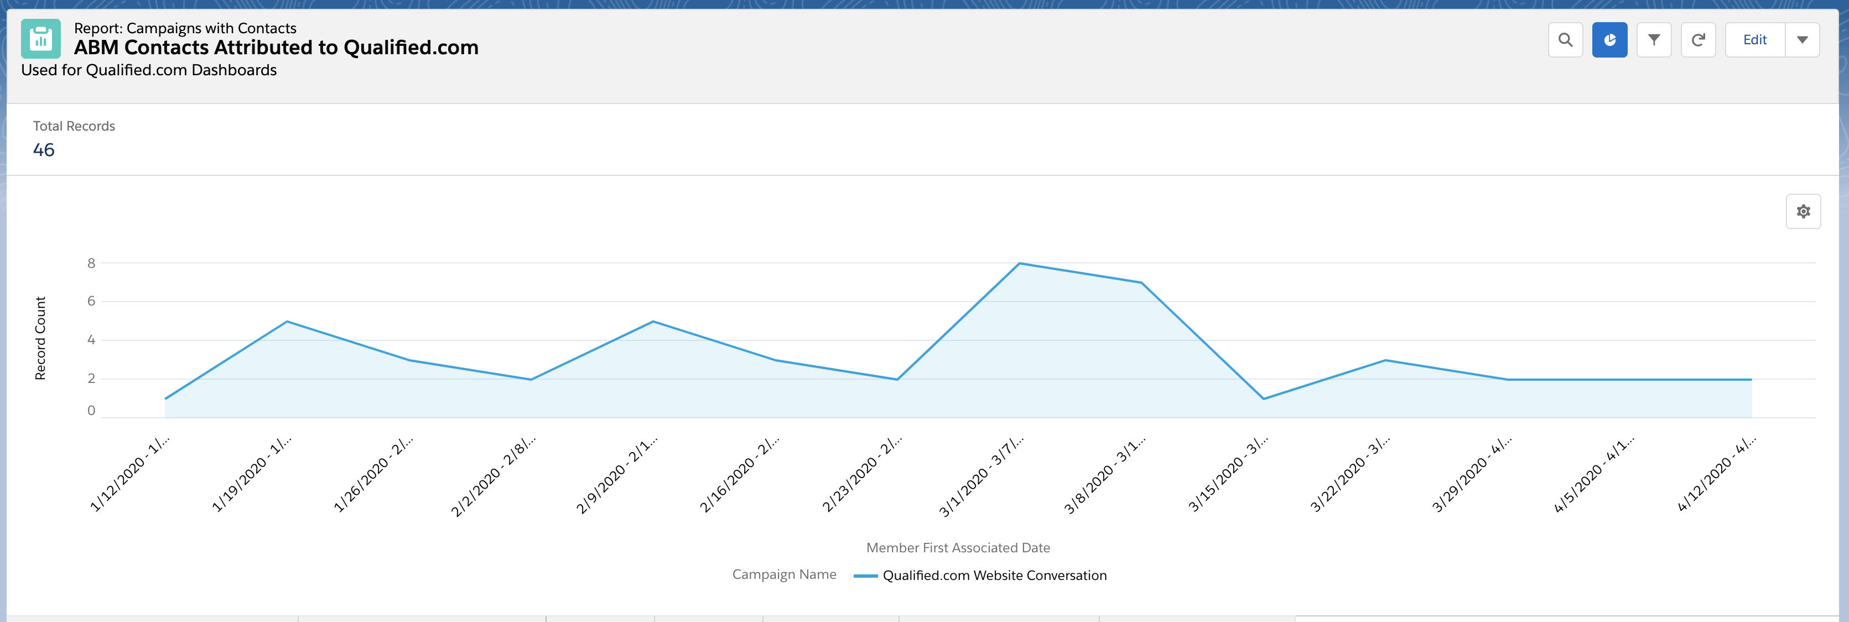Toggle the chart display button
Image resolution: width=1849 pixels, height=622 pixels.
pos(1609,40)
